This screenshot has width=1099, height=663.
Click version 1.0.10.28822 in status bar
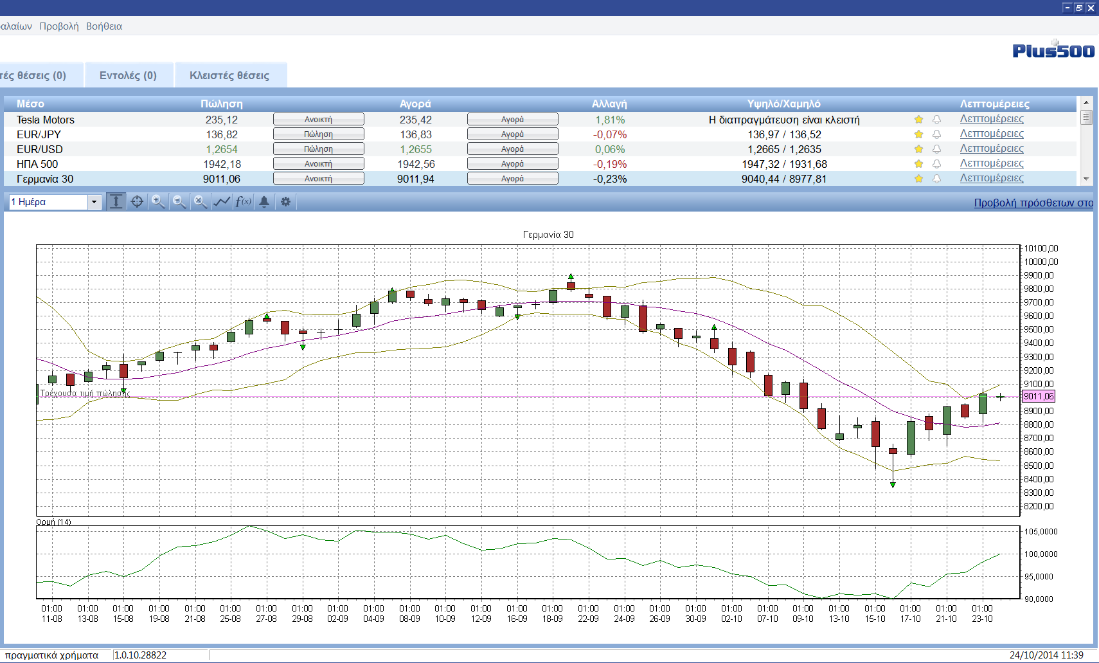[x=141, y=655]
